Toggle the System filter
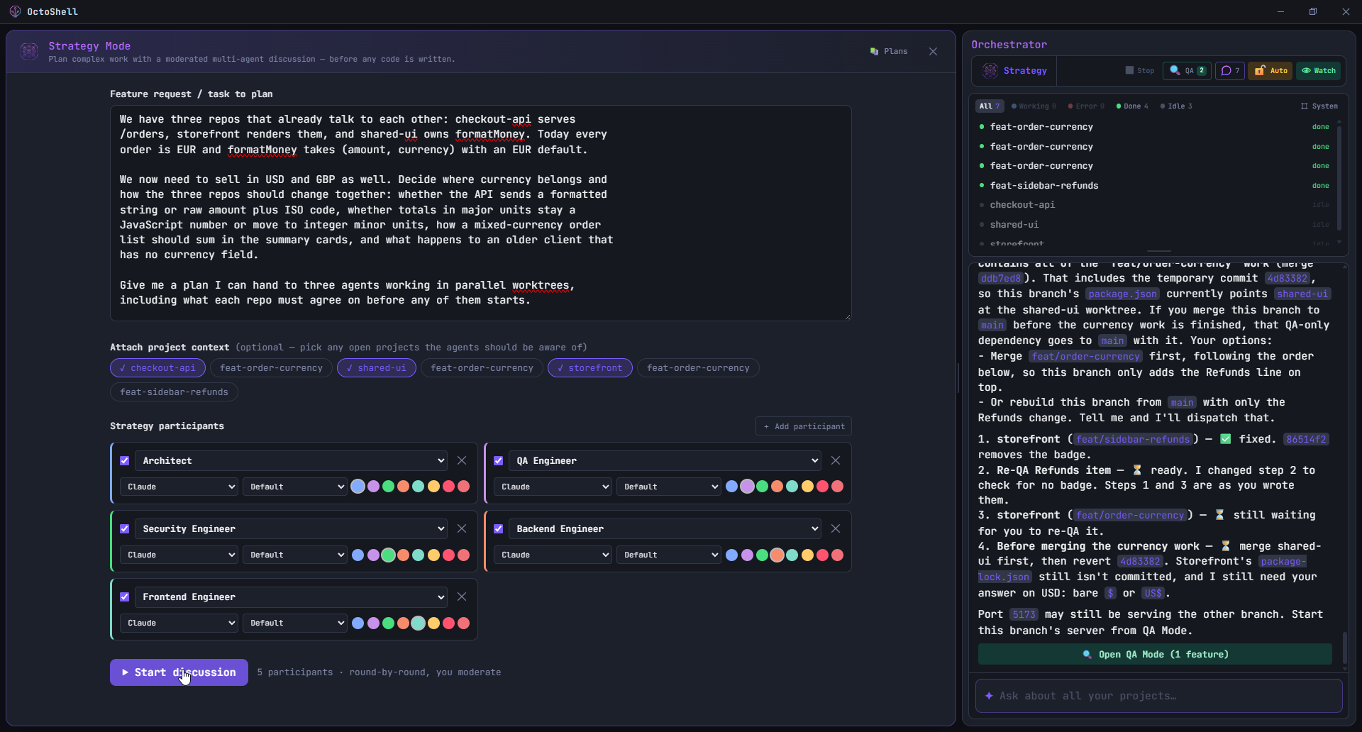Viewport: 1362px width, 732px height. tap(1319, 106)
